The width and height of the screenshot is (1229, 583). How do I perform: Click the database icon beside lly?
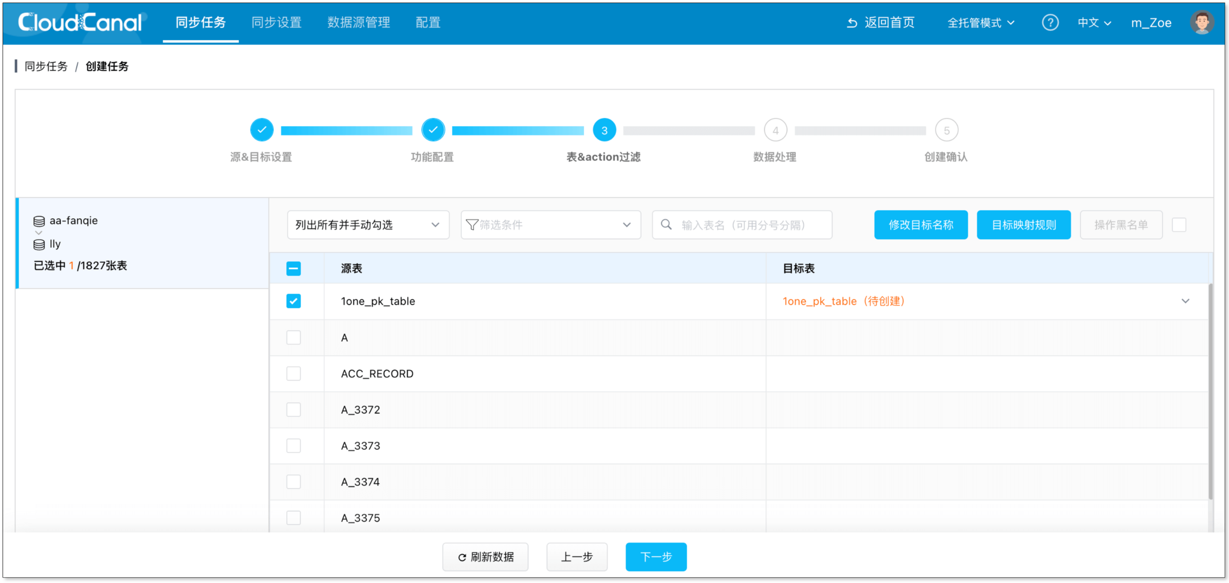point(39,244)
